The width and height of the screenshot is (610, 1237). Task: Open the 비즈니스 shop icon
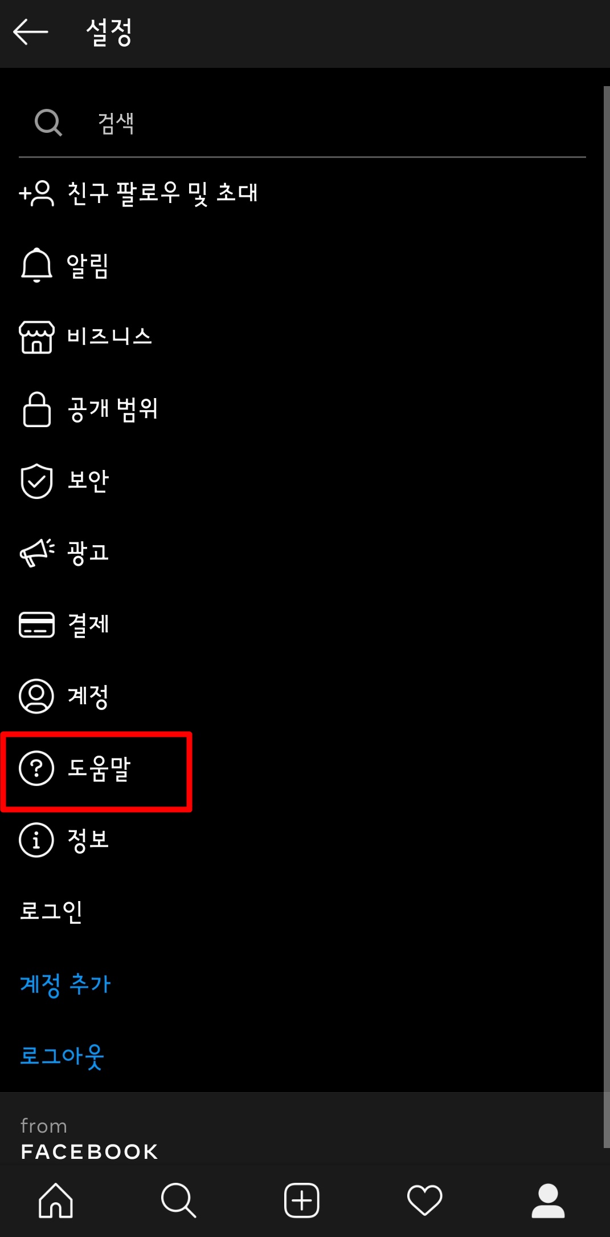[36, 337]
